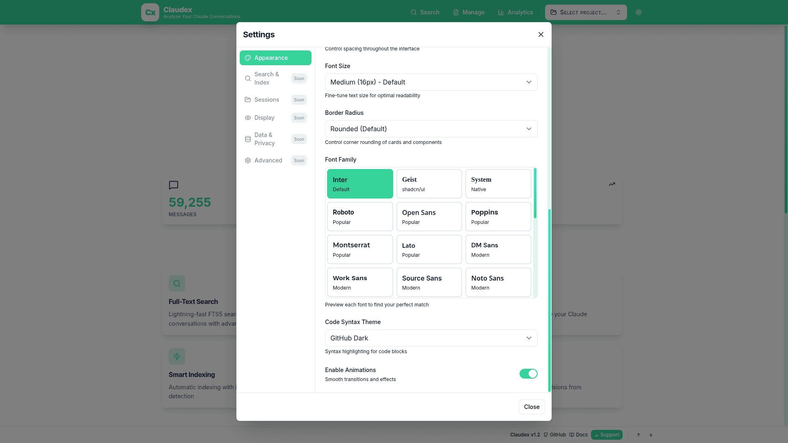788x443 pixels.
Task: Click the Claudex Cx logo icon
Action: tap(150, 12)
